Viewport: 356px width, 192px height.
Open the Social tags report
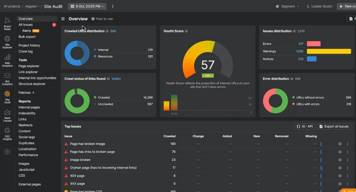tap(27, 137)
